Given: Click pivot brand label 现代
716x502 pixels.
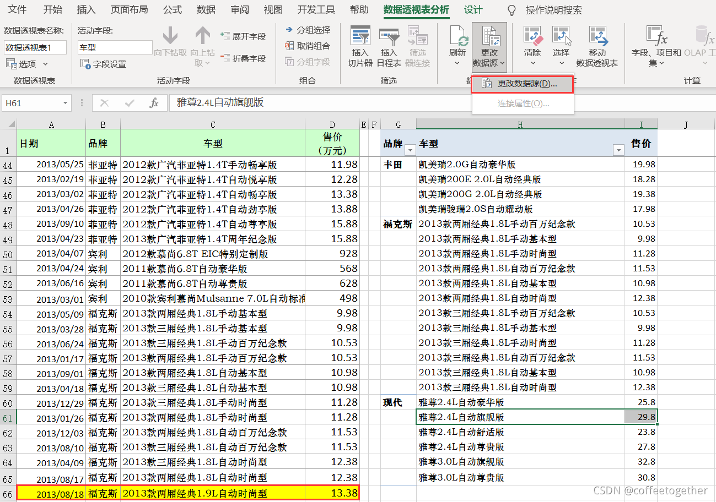Looking at the screenshot, I should click(392, 402).
